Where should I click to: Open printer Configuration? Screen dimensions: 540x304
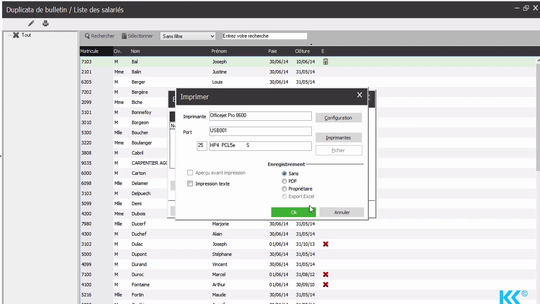click(x=338, y=118)
